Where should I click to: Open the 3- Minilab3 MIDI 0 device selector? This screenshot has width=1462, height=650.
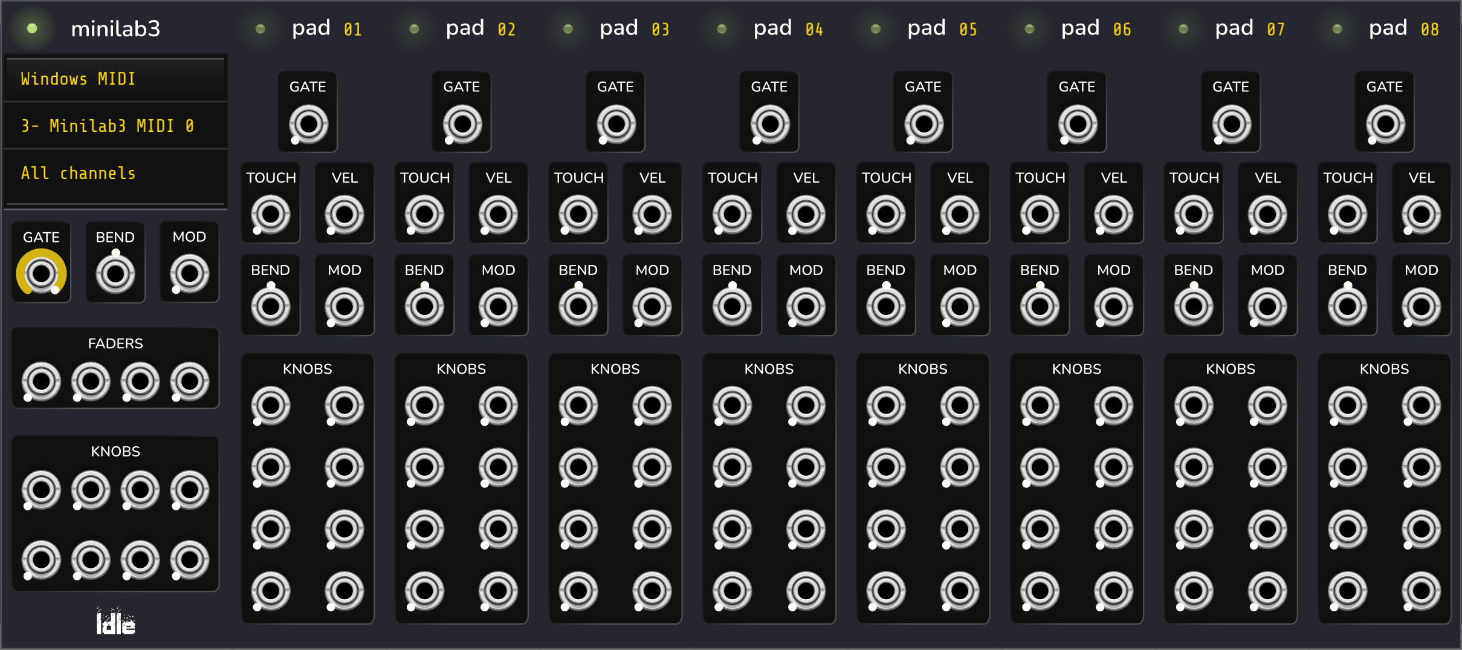115,126
